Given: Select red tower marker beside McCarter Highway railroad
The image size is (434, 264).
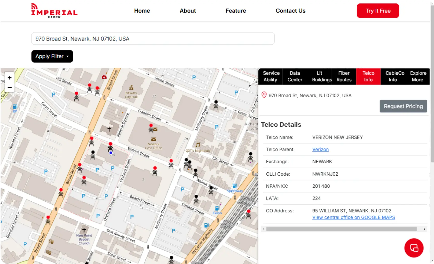Looking at the screenshot, I should (248, 215).
